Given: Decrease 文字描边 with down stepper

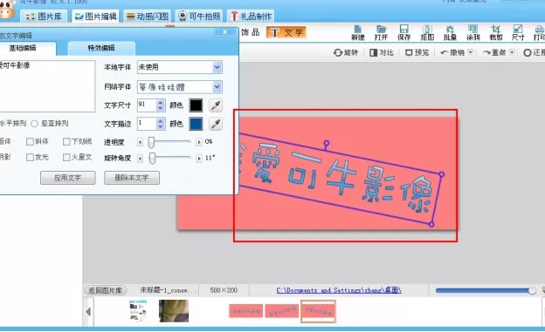Looking at the screenshot, I should pos(160,126).
